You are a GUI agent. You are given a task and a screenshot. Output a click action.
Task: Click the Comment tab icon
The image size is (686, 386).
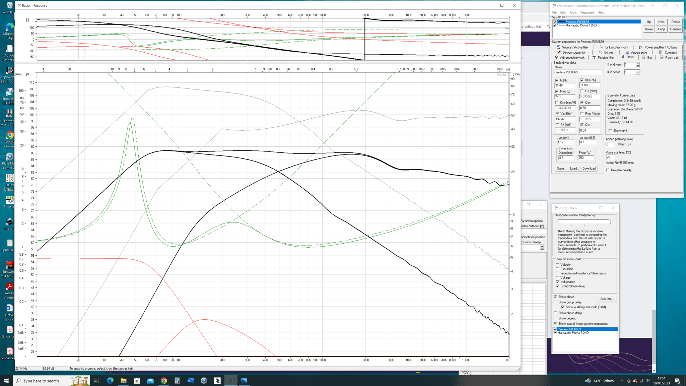661,52
